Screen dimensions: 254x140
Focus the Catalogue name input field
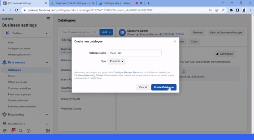135,53
